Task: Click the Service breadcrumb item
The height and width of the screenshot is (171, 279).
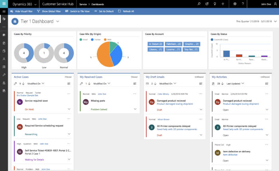Action: click(x=83, y=4)
